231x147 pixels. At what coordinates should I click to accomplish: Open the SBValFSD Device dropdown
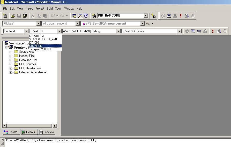[180, 31]
